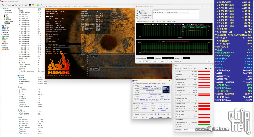This screenshot has width=254, height=138.
Task: Open the Memory Used sensor dropdown
Action: pyautogui.click(x=189, y=93)
